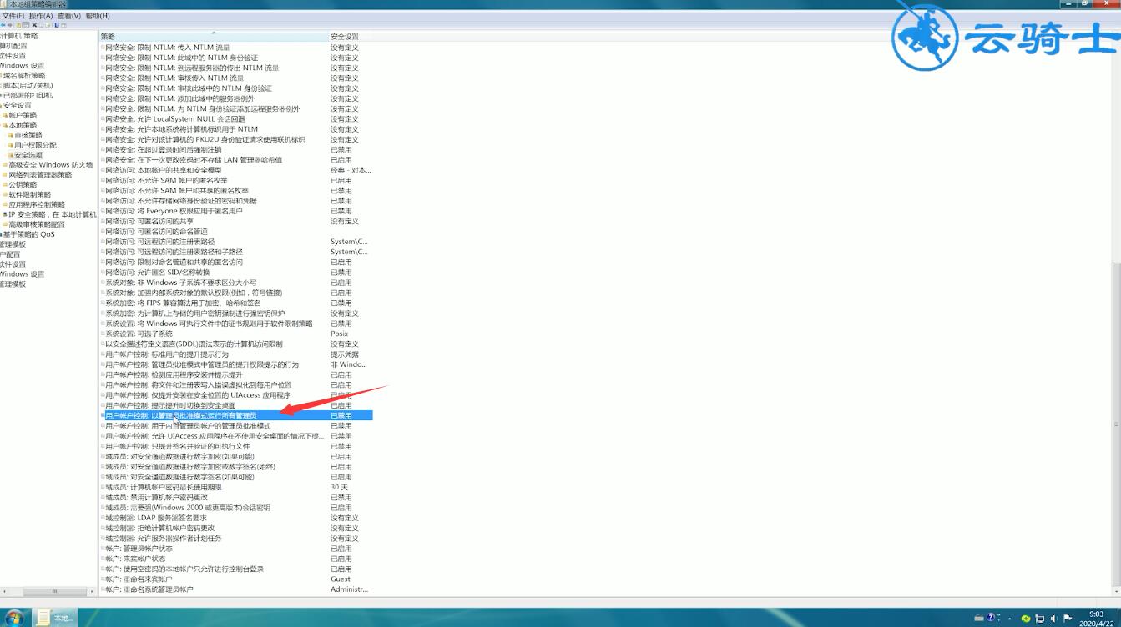
Task: Click the Forward arrow in toolbar
Action: [x=9, y=25]
